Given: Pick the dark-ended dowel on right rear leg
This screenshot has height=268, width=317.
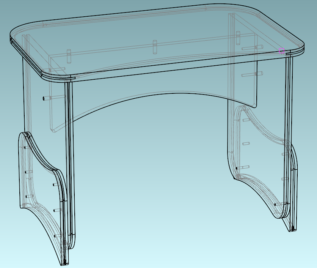Looking at the screenshot, I should click(243, 168).
